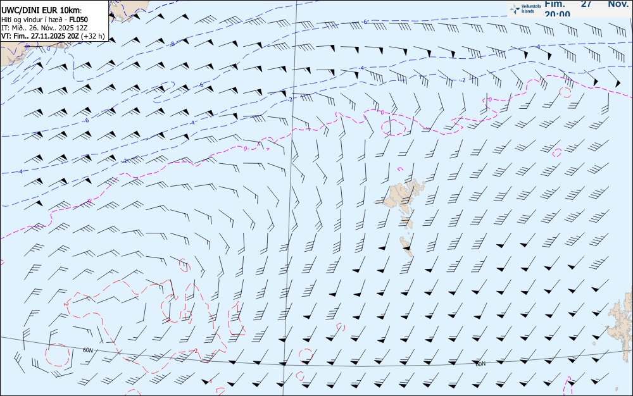Click the right "60N" latitude label
Screen dimensions: 633x396
click(480, 364)
